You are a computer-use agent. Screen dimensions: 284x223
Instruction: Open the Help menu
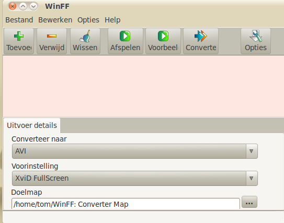coord(112,20)
